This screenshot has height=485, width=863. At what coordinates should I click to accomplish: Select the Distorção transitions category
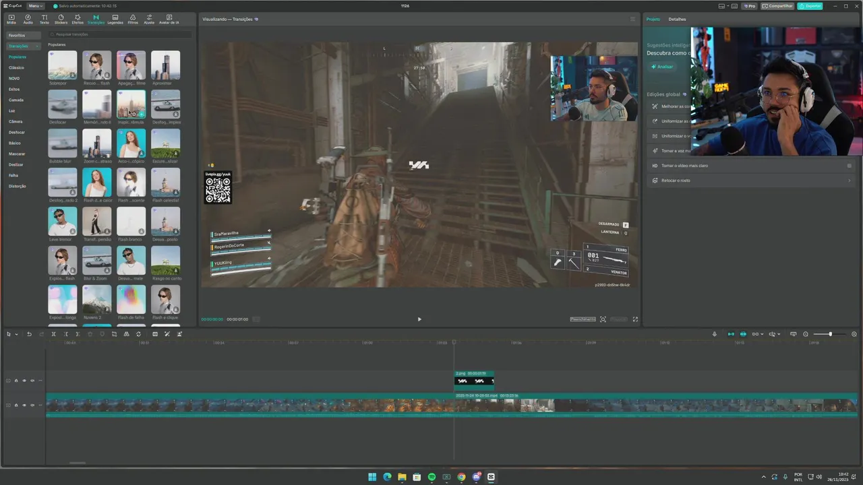(18, 186)
